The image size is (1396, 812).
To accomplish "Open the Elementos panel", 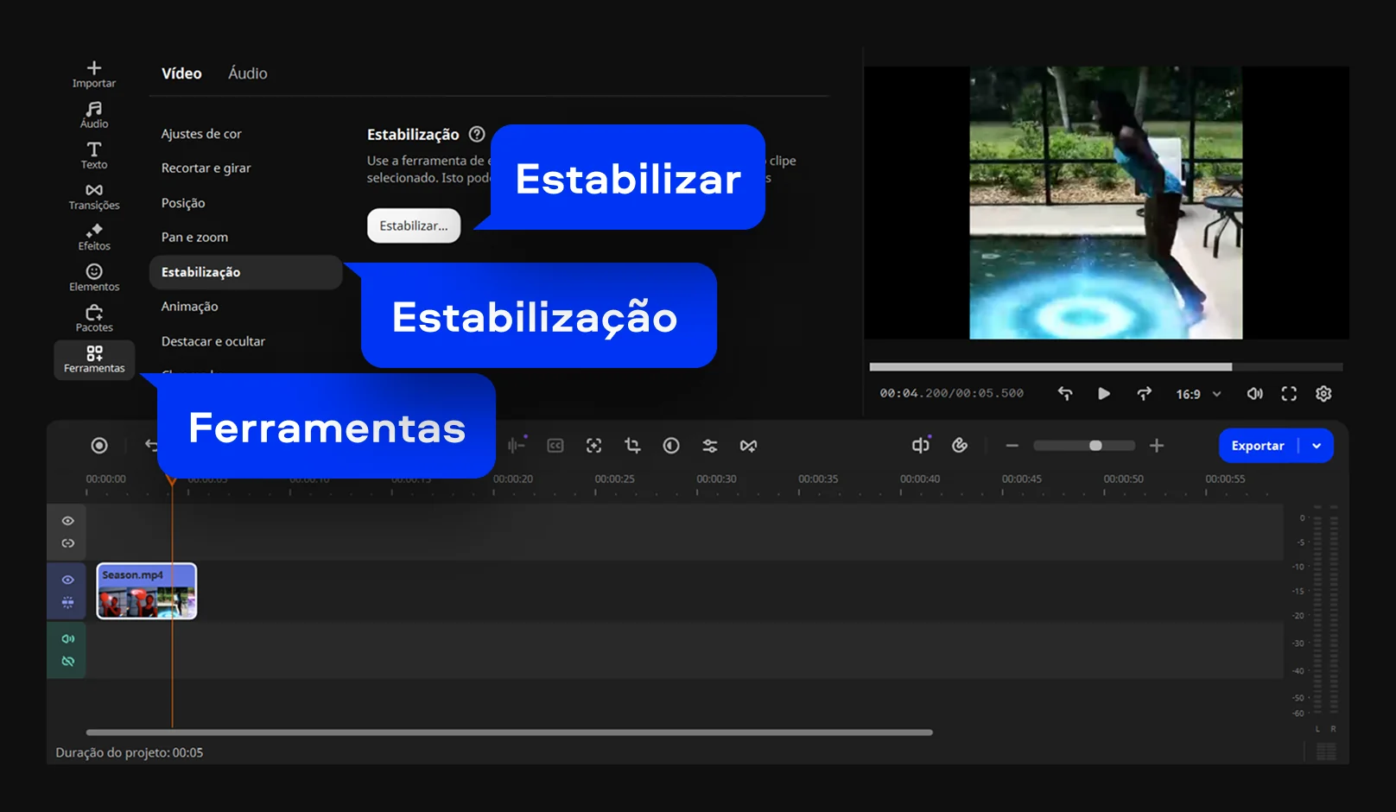I will point(93,277).
